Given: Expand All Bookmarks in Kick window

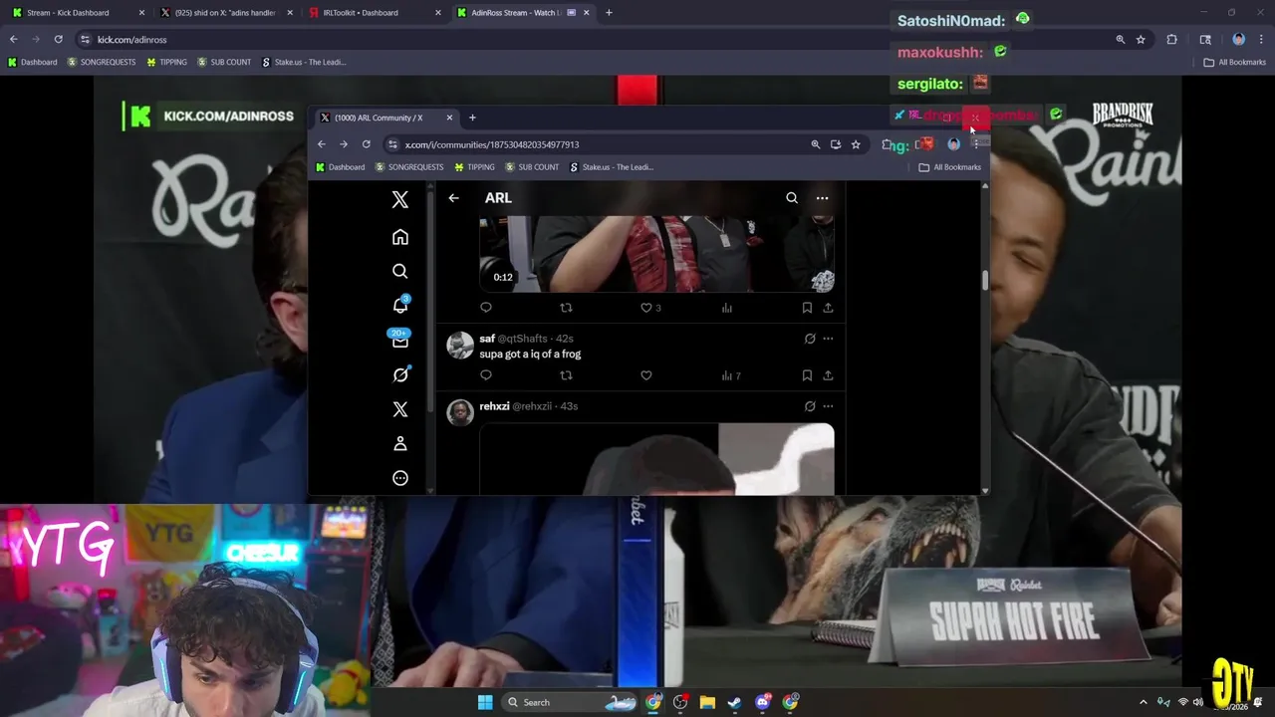Looking at the screenshot, I should (1234, 62).
